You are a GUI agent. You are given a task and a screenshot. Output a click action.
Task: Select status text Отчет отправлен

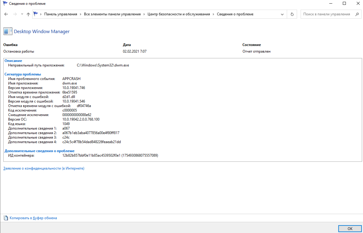pos(257,51)
